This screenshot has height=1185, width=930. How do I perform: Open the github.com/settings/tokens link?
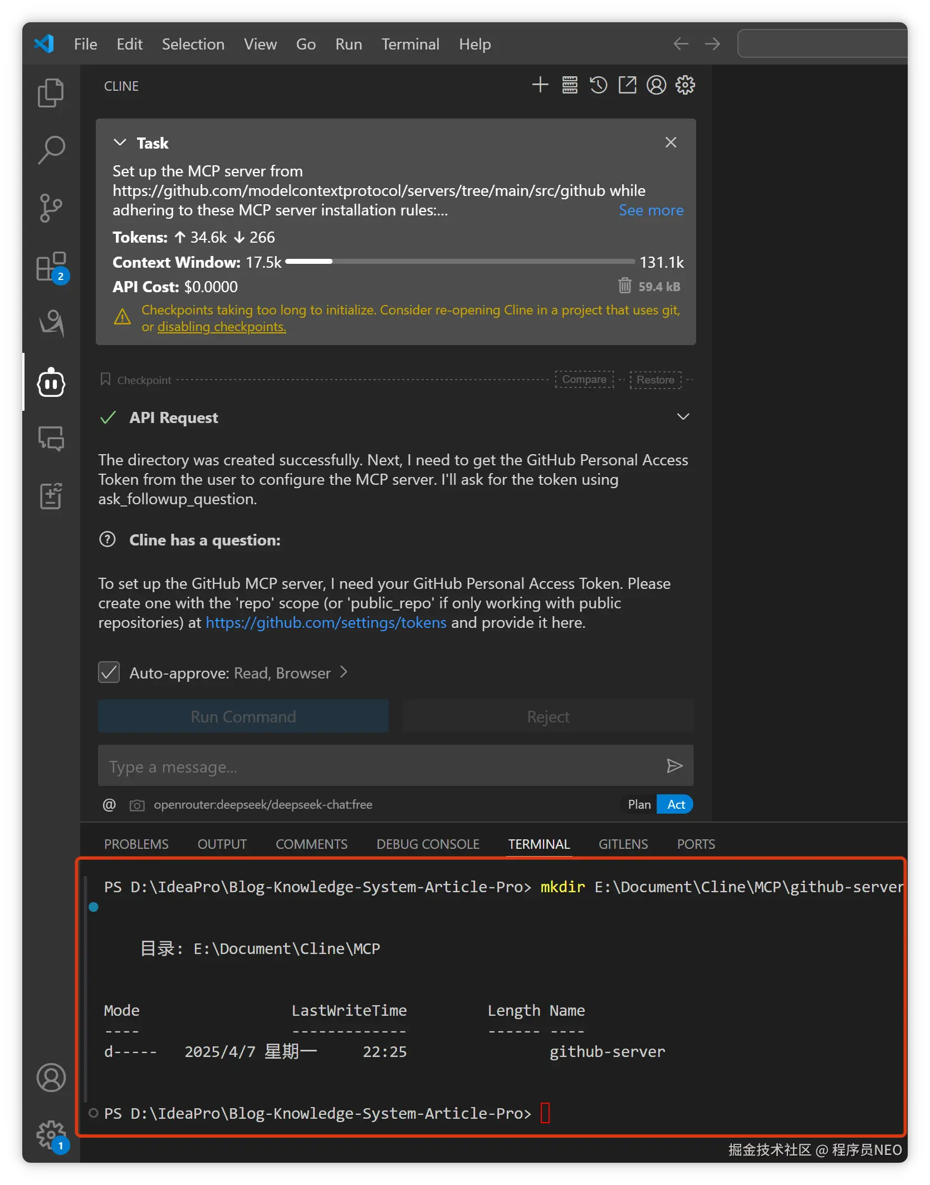(326, 622)
